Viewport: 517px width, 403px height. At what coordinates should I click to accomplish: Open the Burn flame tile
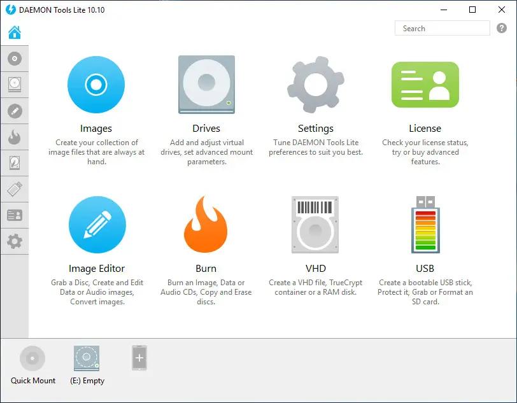coord(206,225)
